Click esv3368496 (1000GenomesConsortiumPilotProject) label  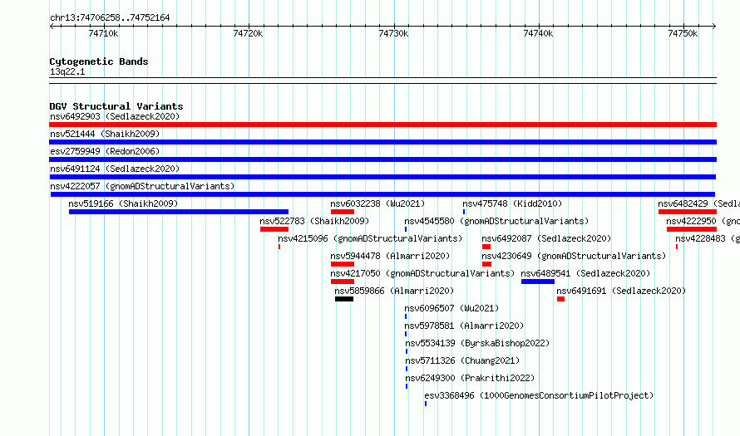pos(539,395)
